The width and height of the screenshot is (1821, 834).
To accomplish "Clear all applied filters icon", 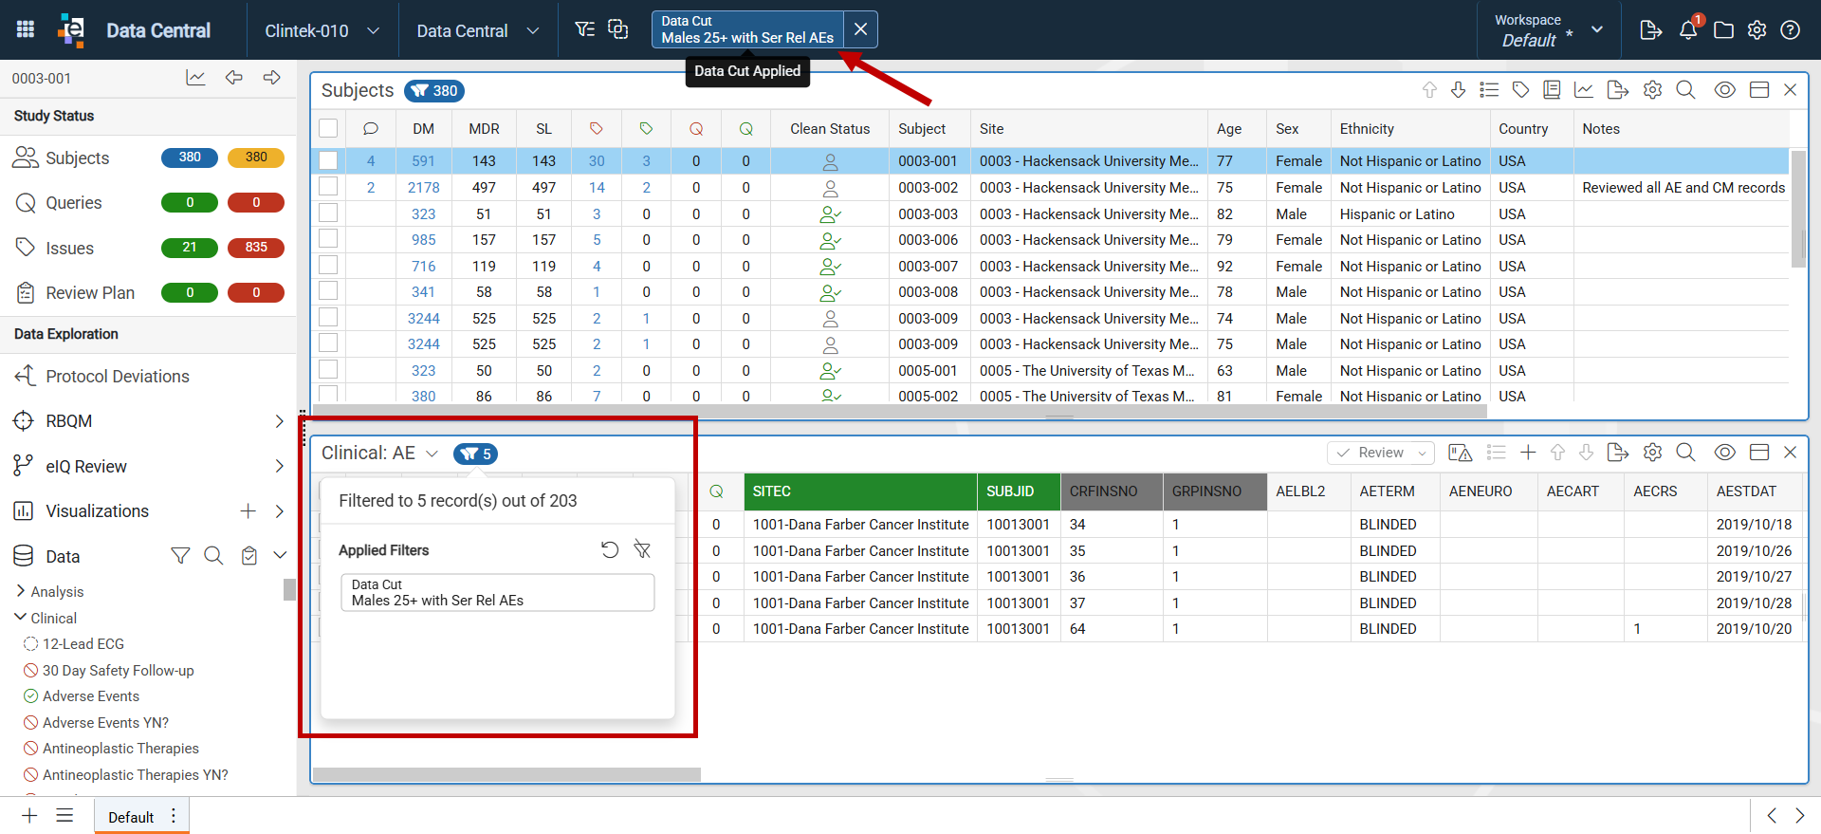I will tap(643, 549).
